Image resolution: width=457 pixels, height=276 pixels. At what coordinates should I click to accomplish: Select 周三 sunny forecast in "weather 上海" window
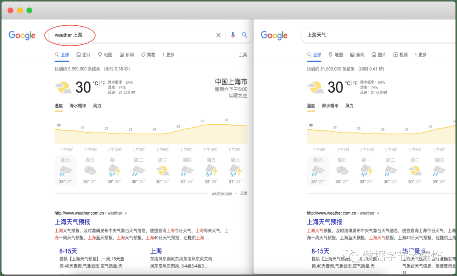coord(162,171)
